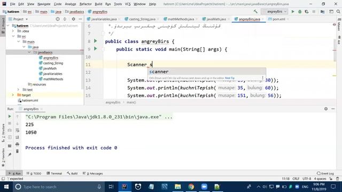Click the UTF-8 encoding status indicator
The height and width of the screenshot is (192, 342).
point(307,179)
